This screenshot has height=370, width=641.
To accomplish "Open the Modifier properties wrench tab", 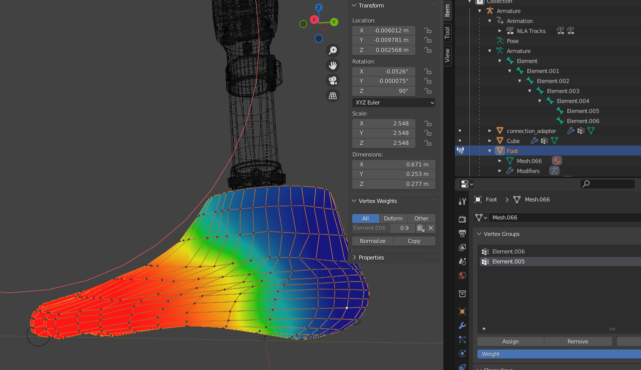I will 462,325.
